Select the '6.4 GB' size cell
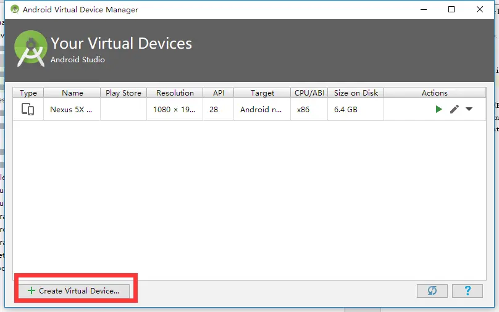The height and width of the screenshot is (312, 499). 356,109
